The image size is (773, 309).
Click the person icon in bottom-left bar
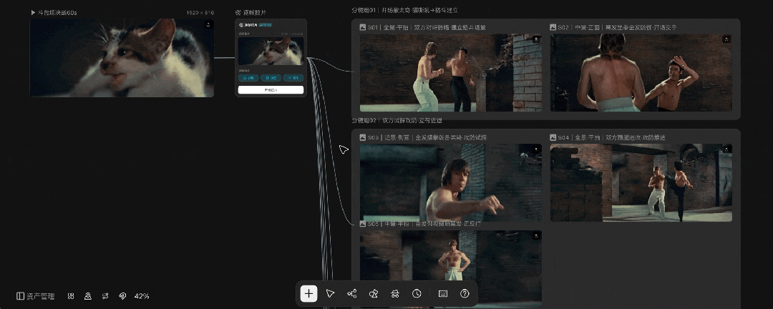88,296
